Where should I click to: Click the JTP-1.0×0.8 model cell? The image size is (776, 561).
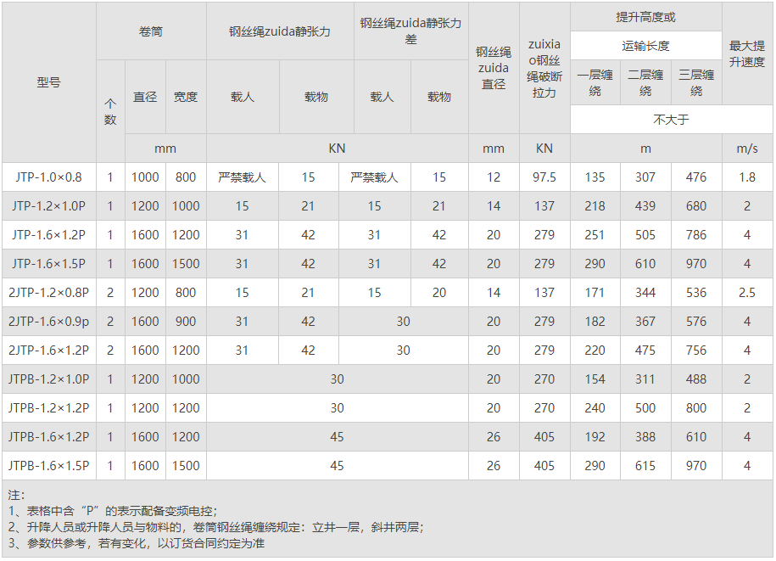48,177
